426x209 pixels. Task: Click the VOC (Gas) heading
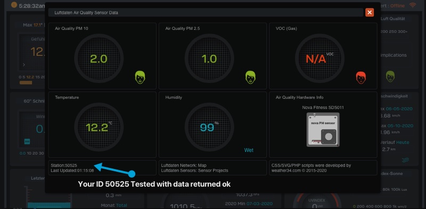286,28
